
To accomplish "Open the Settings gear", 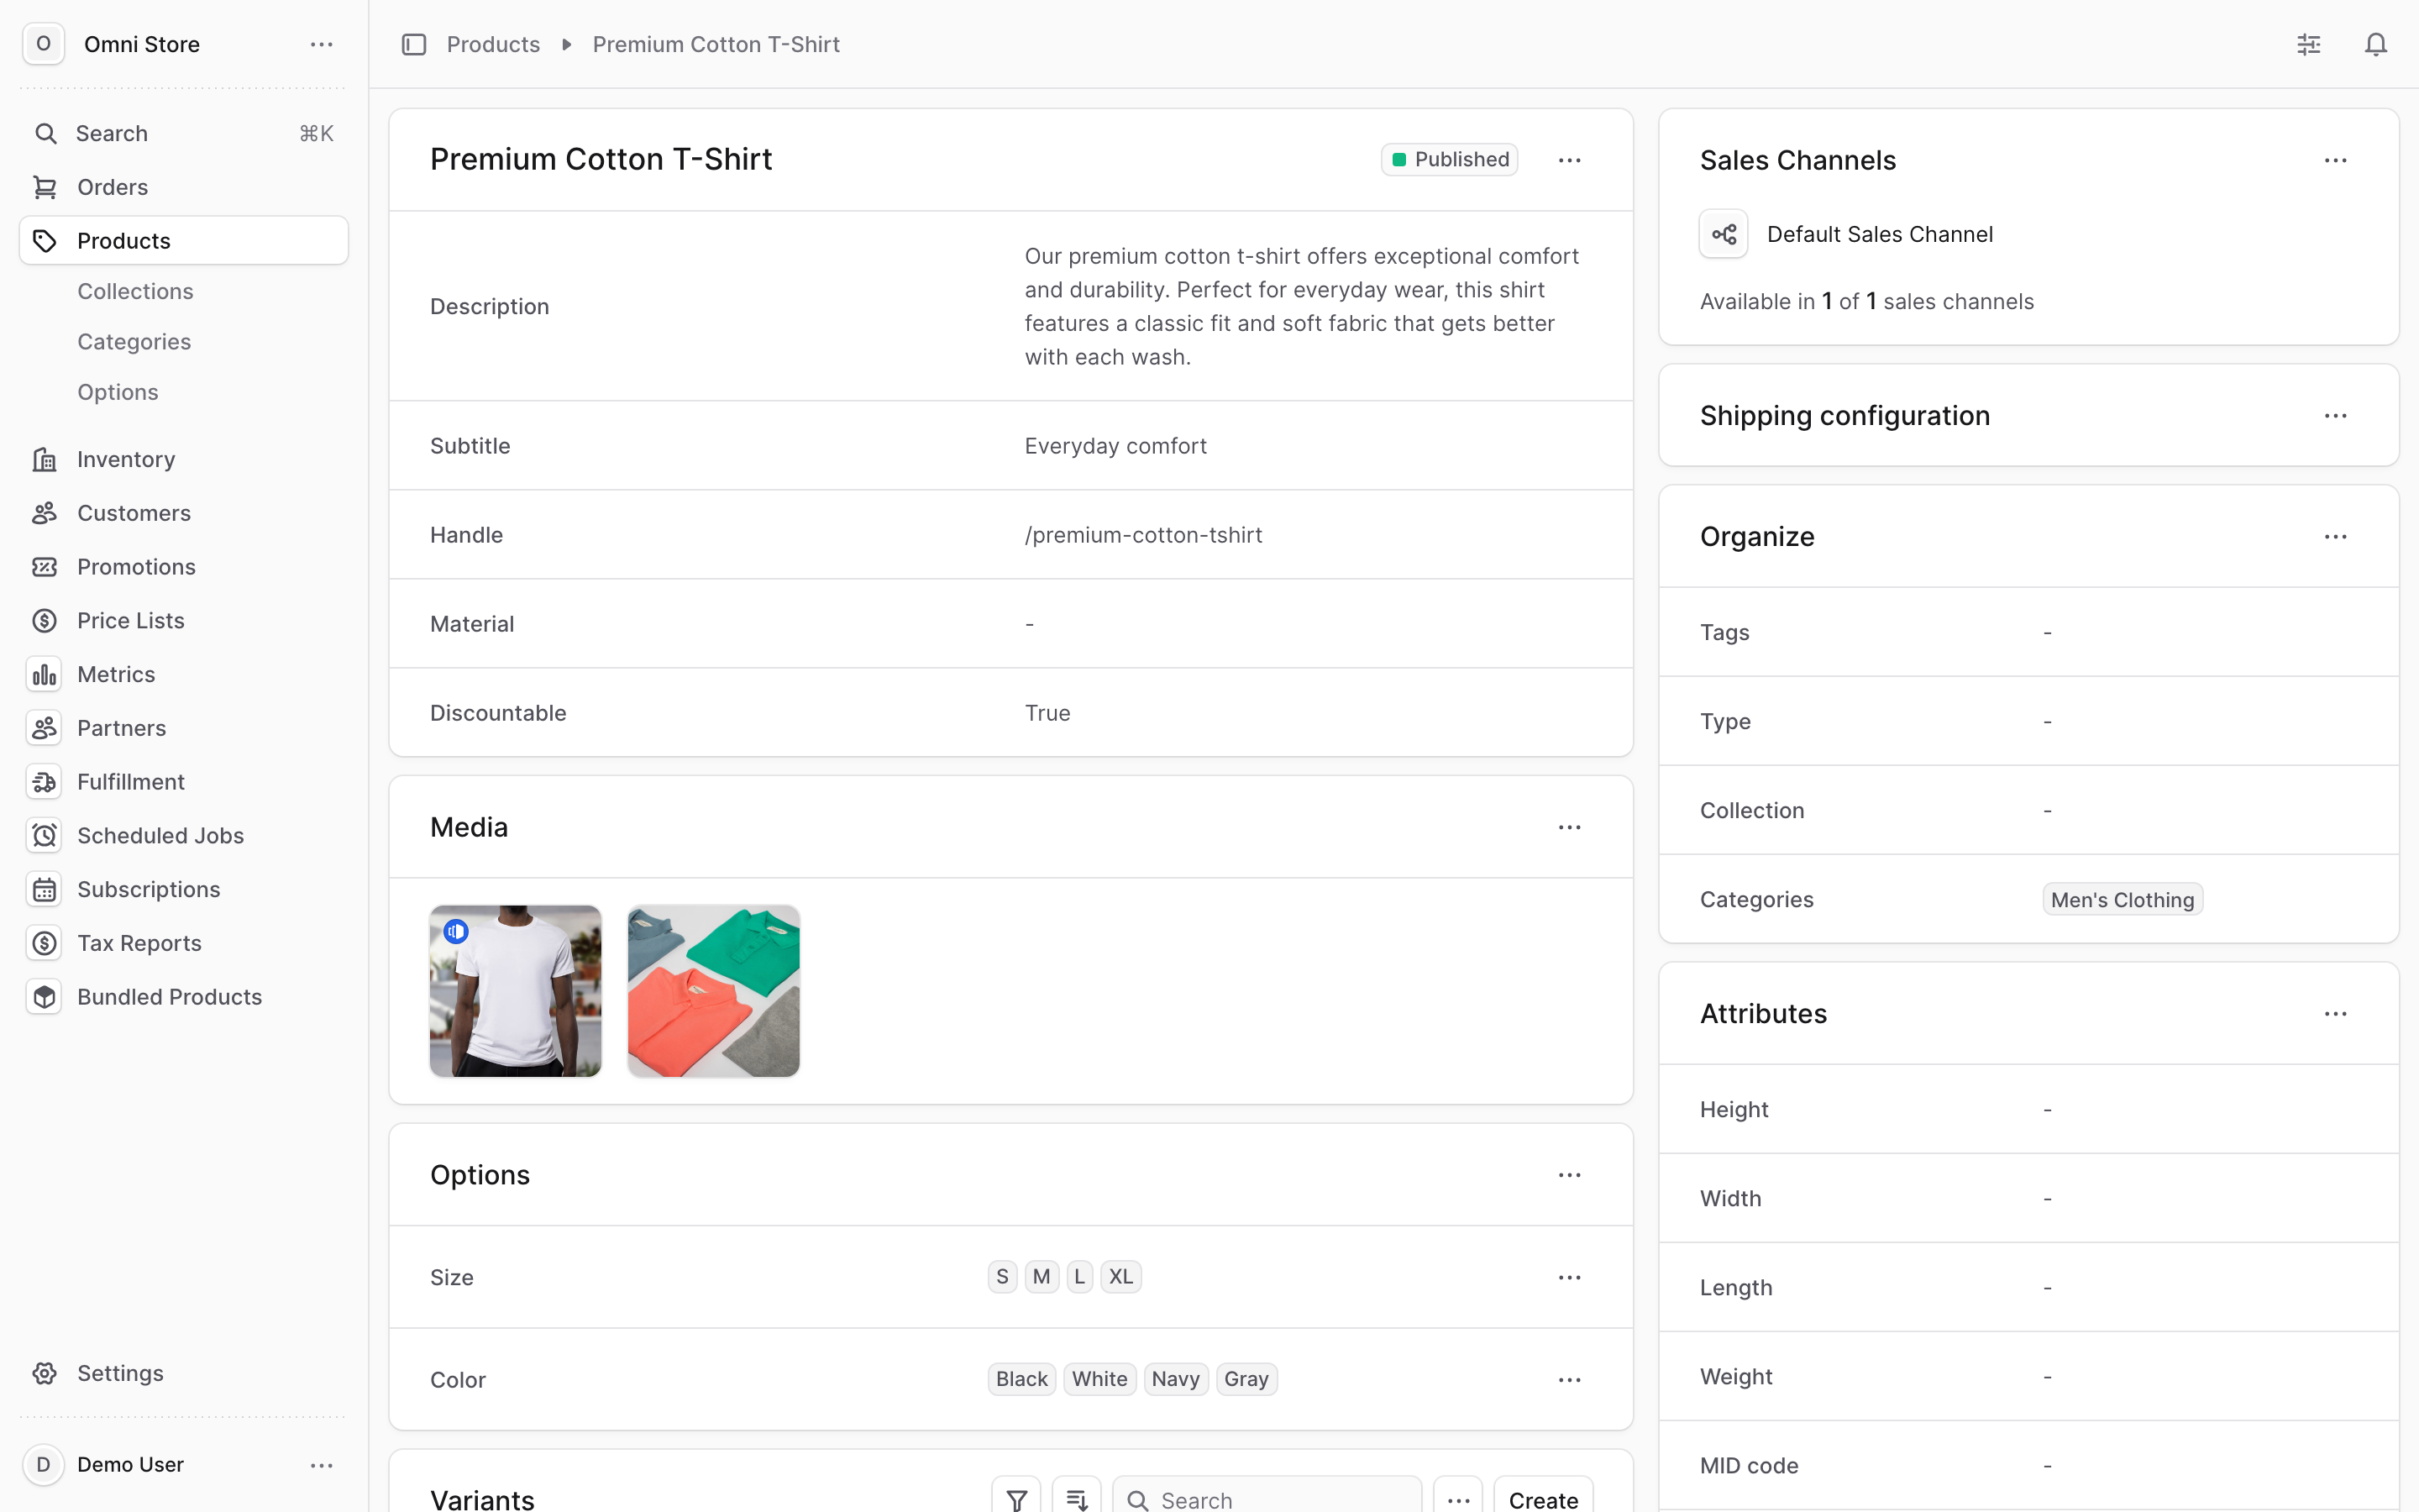I will pos(44,1373).
